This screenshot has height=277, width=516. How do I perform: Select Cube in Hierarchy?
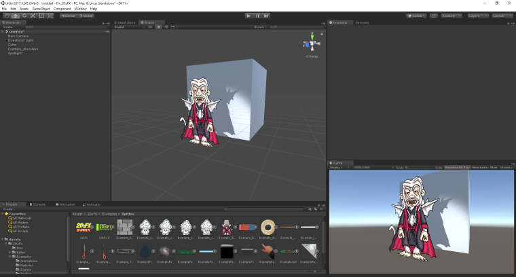click(12, 45)
